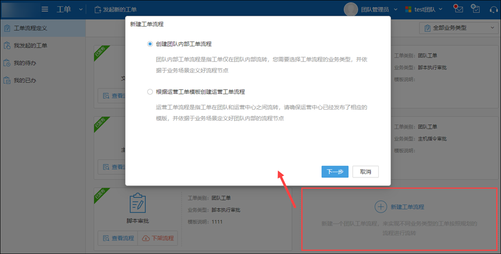The height and width of the screenshot is (254, 501).
Task: Open the mail notification icon
Action: tap(458, 9)
